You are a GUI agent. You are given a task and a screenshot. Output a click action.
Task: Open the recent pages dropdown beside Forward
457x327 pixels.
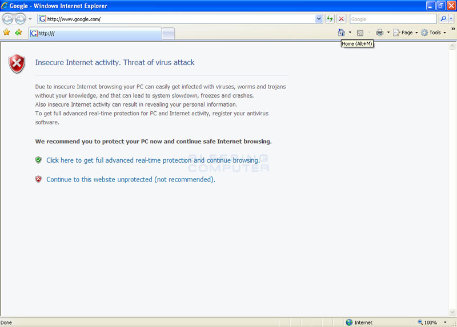click(x=30, y=19)
